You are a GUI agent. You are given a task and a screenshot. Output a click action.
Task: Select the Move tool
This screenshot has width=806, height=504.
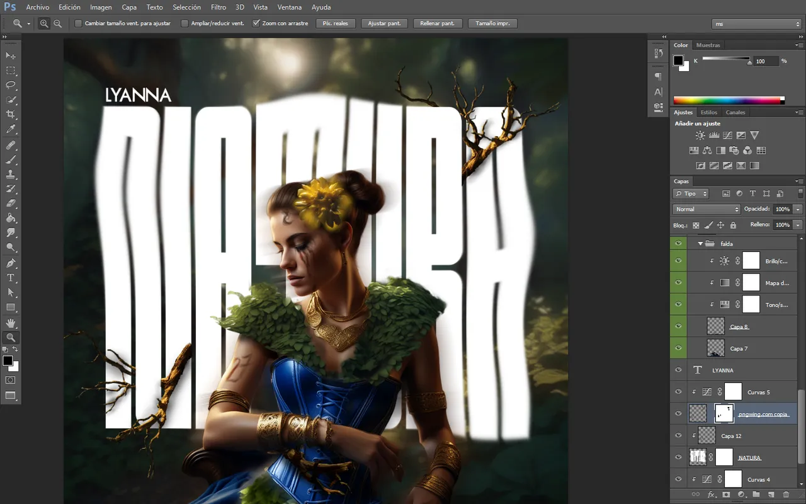pyautogui.click(x=11, y=56)
